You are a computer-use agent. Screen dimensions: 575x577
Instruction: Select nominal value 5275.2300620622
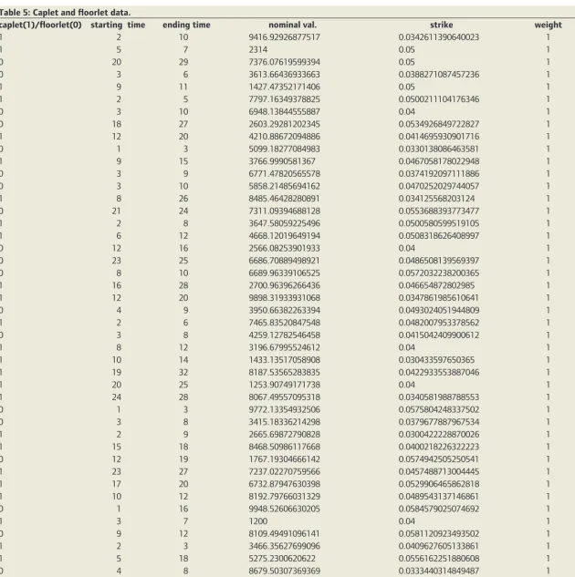click(x=282, y=559)
